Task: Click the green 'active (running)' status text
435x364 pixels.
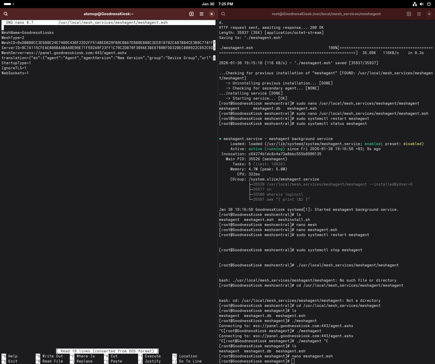Action: [267, 149]
